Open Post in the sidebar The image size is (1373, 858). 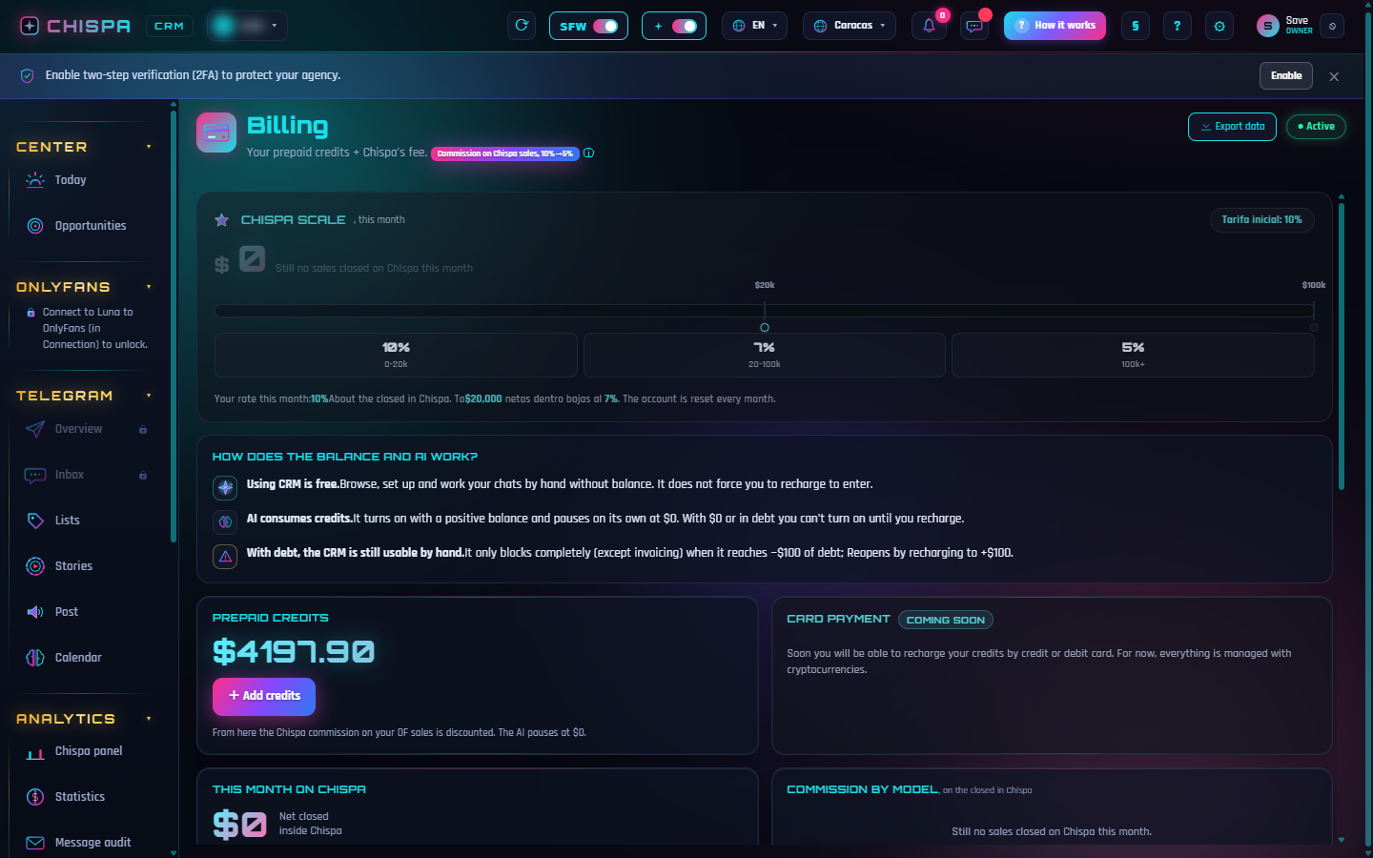tap(82, 612)
